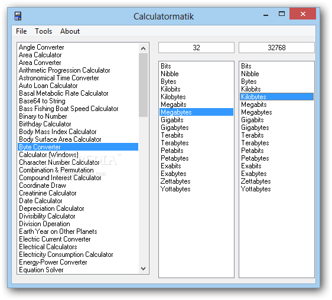Choose Electricity Consumption Calculator
The image size is (332, 300).
pyautogui.click(x=78, y=255)
